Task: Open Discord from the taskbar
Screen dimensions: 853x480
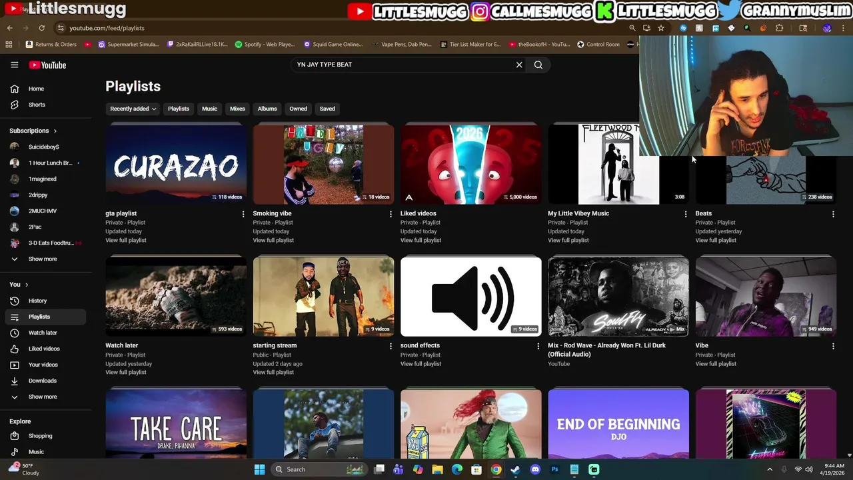Action: coord(535,469)
